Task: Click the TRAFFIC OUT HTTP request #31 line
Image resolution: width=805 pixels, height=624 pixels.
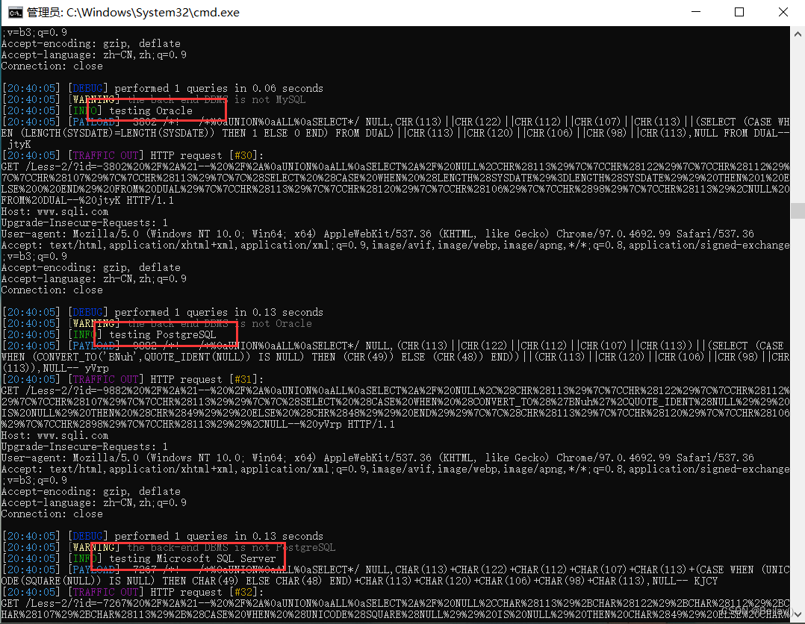Action: (132, 379)
